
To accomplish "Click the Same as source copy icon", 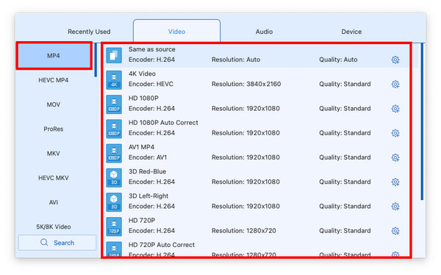I will [x=114, y=55].
